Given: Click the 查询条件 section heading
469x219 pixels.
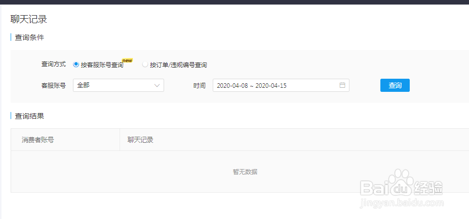Looking at the screenshot, I should [29, 37].
